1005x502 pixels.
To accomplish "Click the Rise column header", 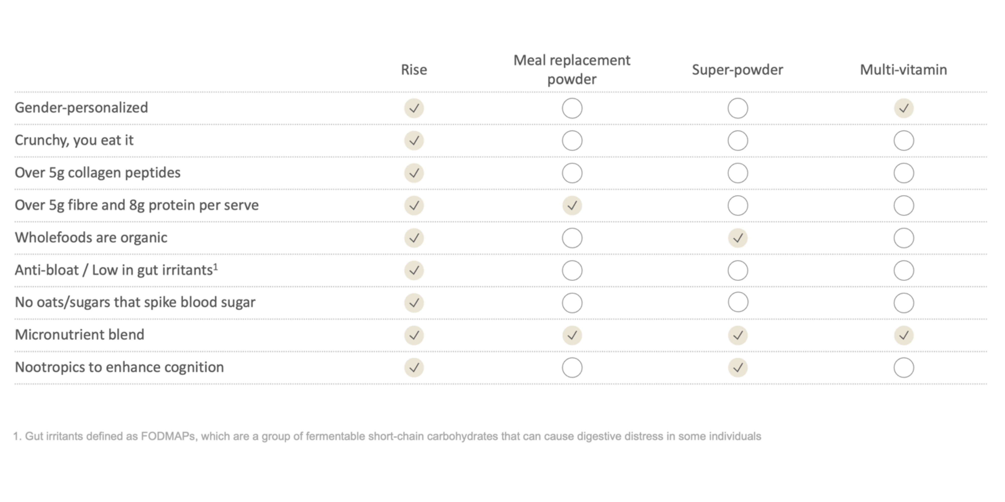I will (x=414, y=70).
